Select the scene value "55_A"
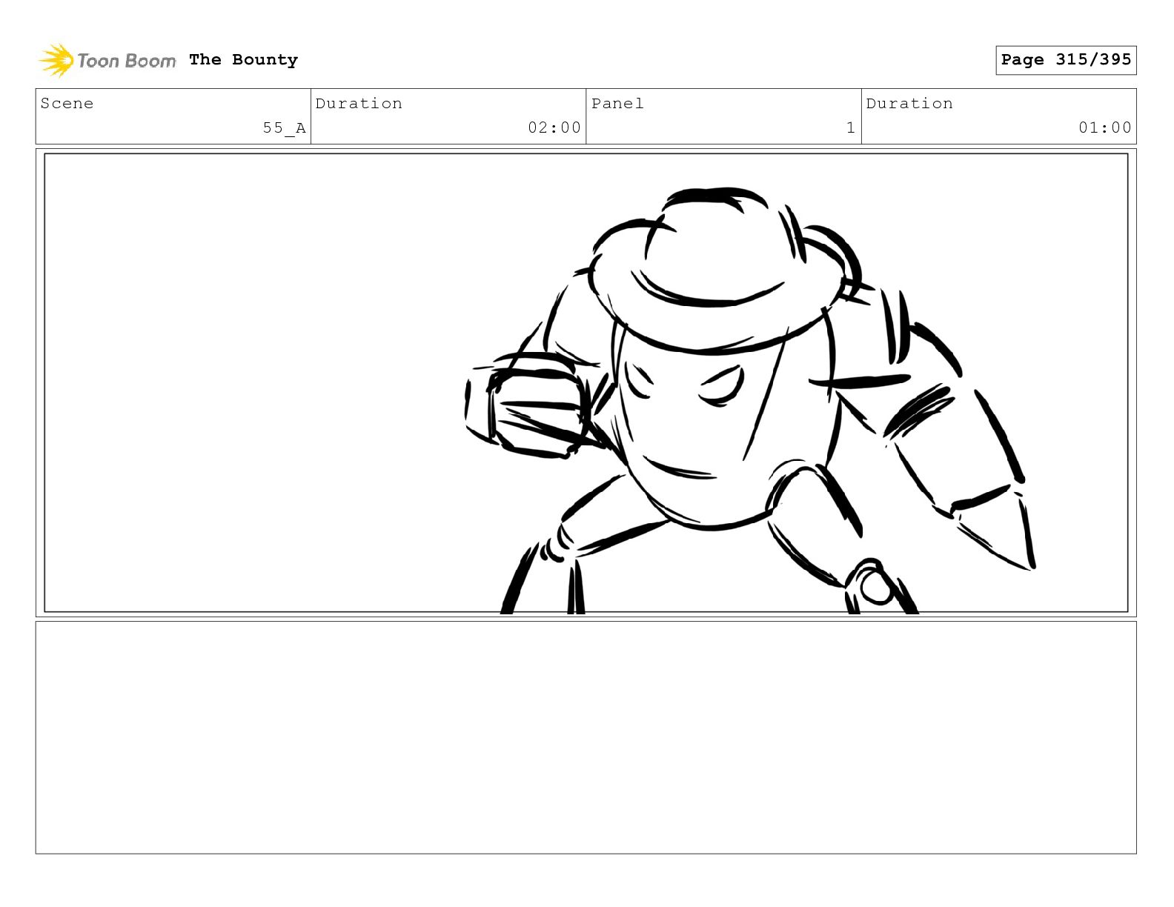Image resolution: width=1174 pixels, height=907 pixels. click(284, 128)
